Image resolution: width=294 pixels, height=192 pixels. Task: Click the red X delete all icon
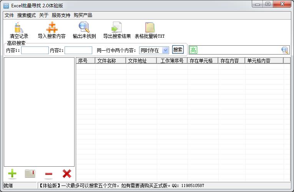67,174
